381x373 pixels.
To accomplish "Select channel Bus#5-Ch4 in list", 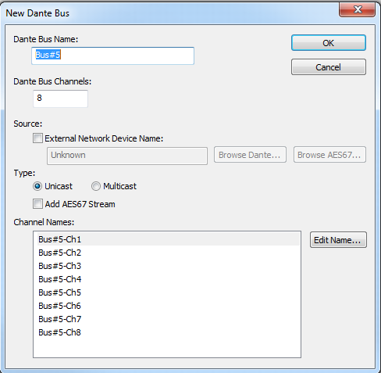I will click(x=169, y=279).
